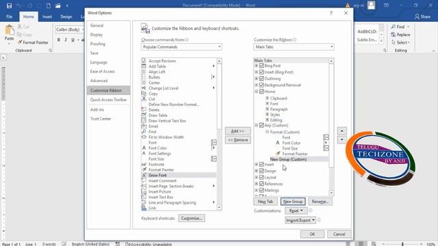
Task: Select Email command in commands list
Action: [x=179, y=126]
